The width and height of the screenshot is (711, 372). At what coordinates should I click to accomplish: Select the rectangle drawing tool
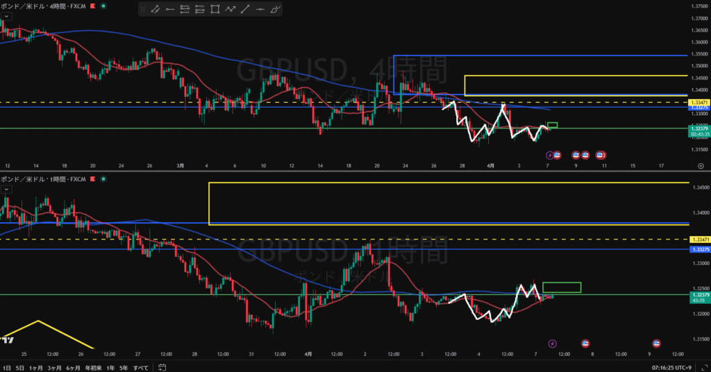pyautogui.click(x=215, y=9)
